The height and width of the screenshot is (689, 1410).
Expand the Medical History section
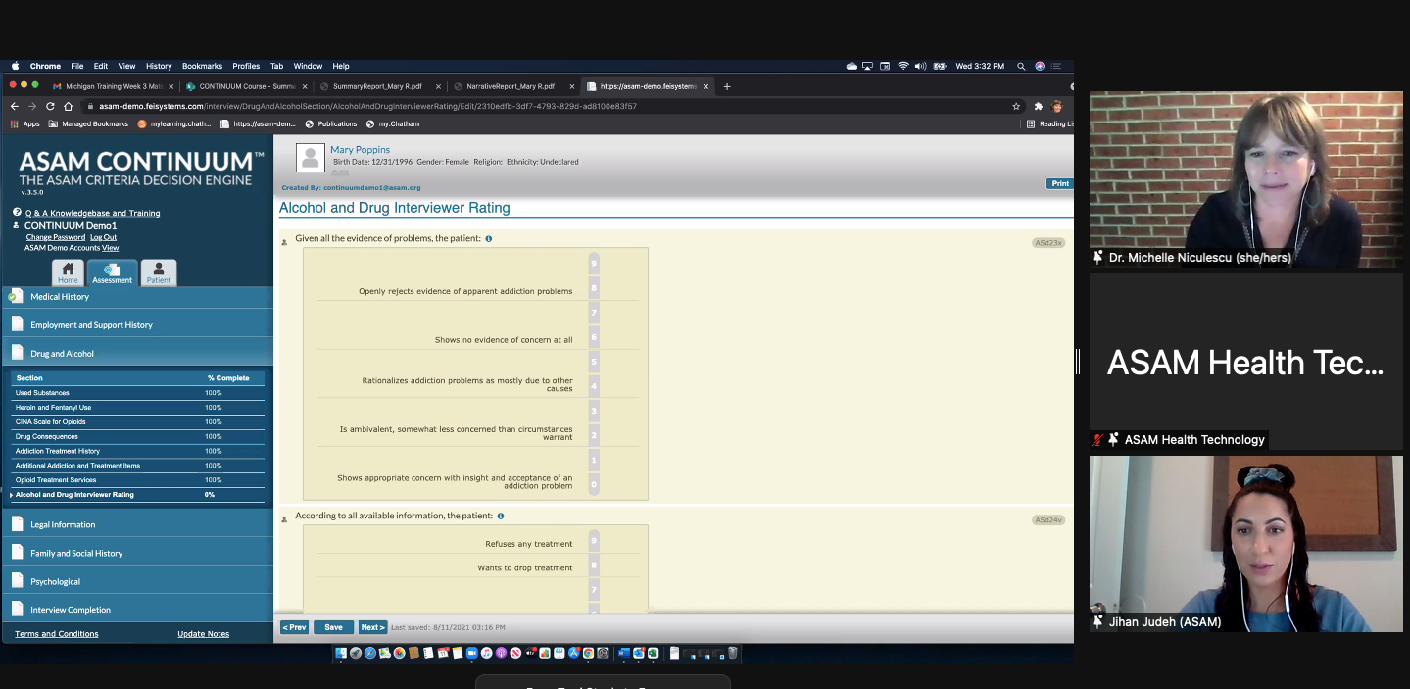[137, 296]
